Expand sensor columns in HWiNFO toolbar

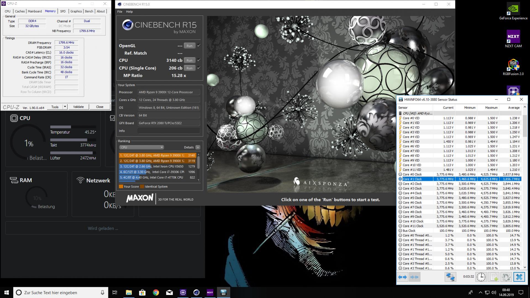pos(403,277)
